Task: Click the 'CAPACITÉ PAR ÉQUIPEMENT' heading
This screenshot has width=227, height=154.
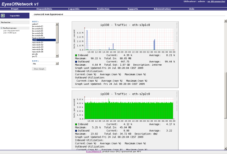Action: pos(49,15)
